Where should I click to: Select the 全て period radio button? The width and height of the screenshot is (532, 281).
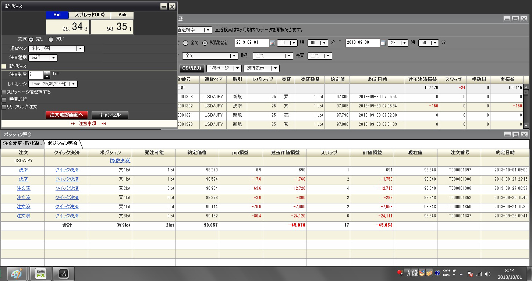tap(185, 43)
